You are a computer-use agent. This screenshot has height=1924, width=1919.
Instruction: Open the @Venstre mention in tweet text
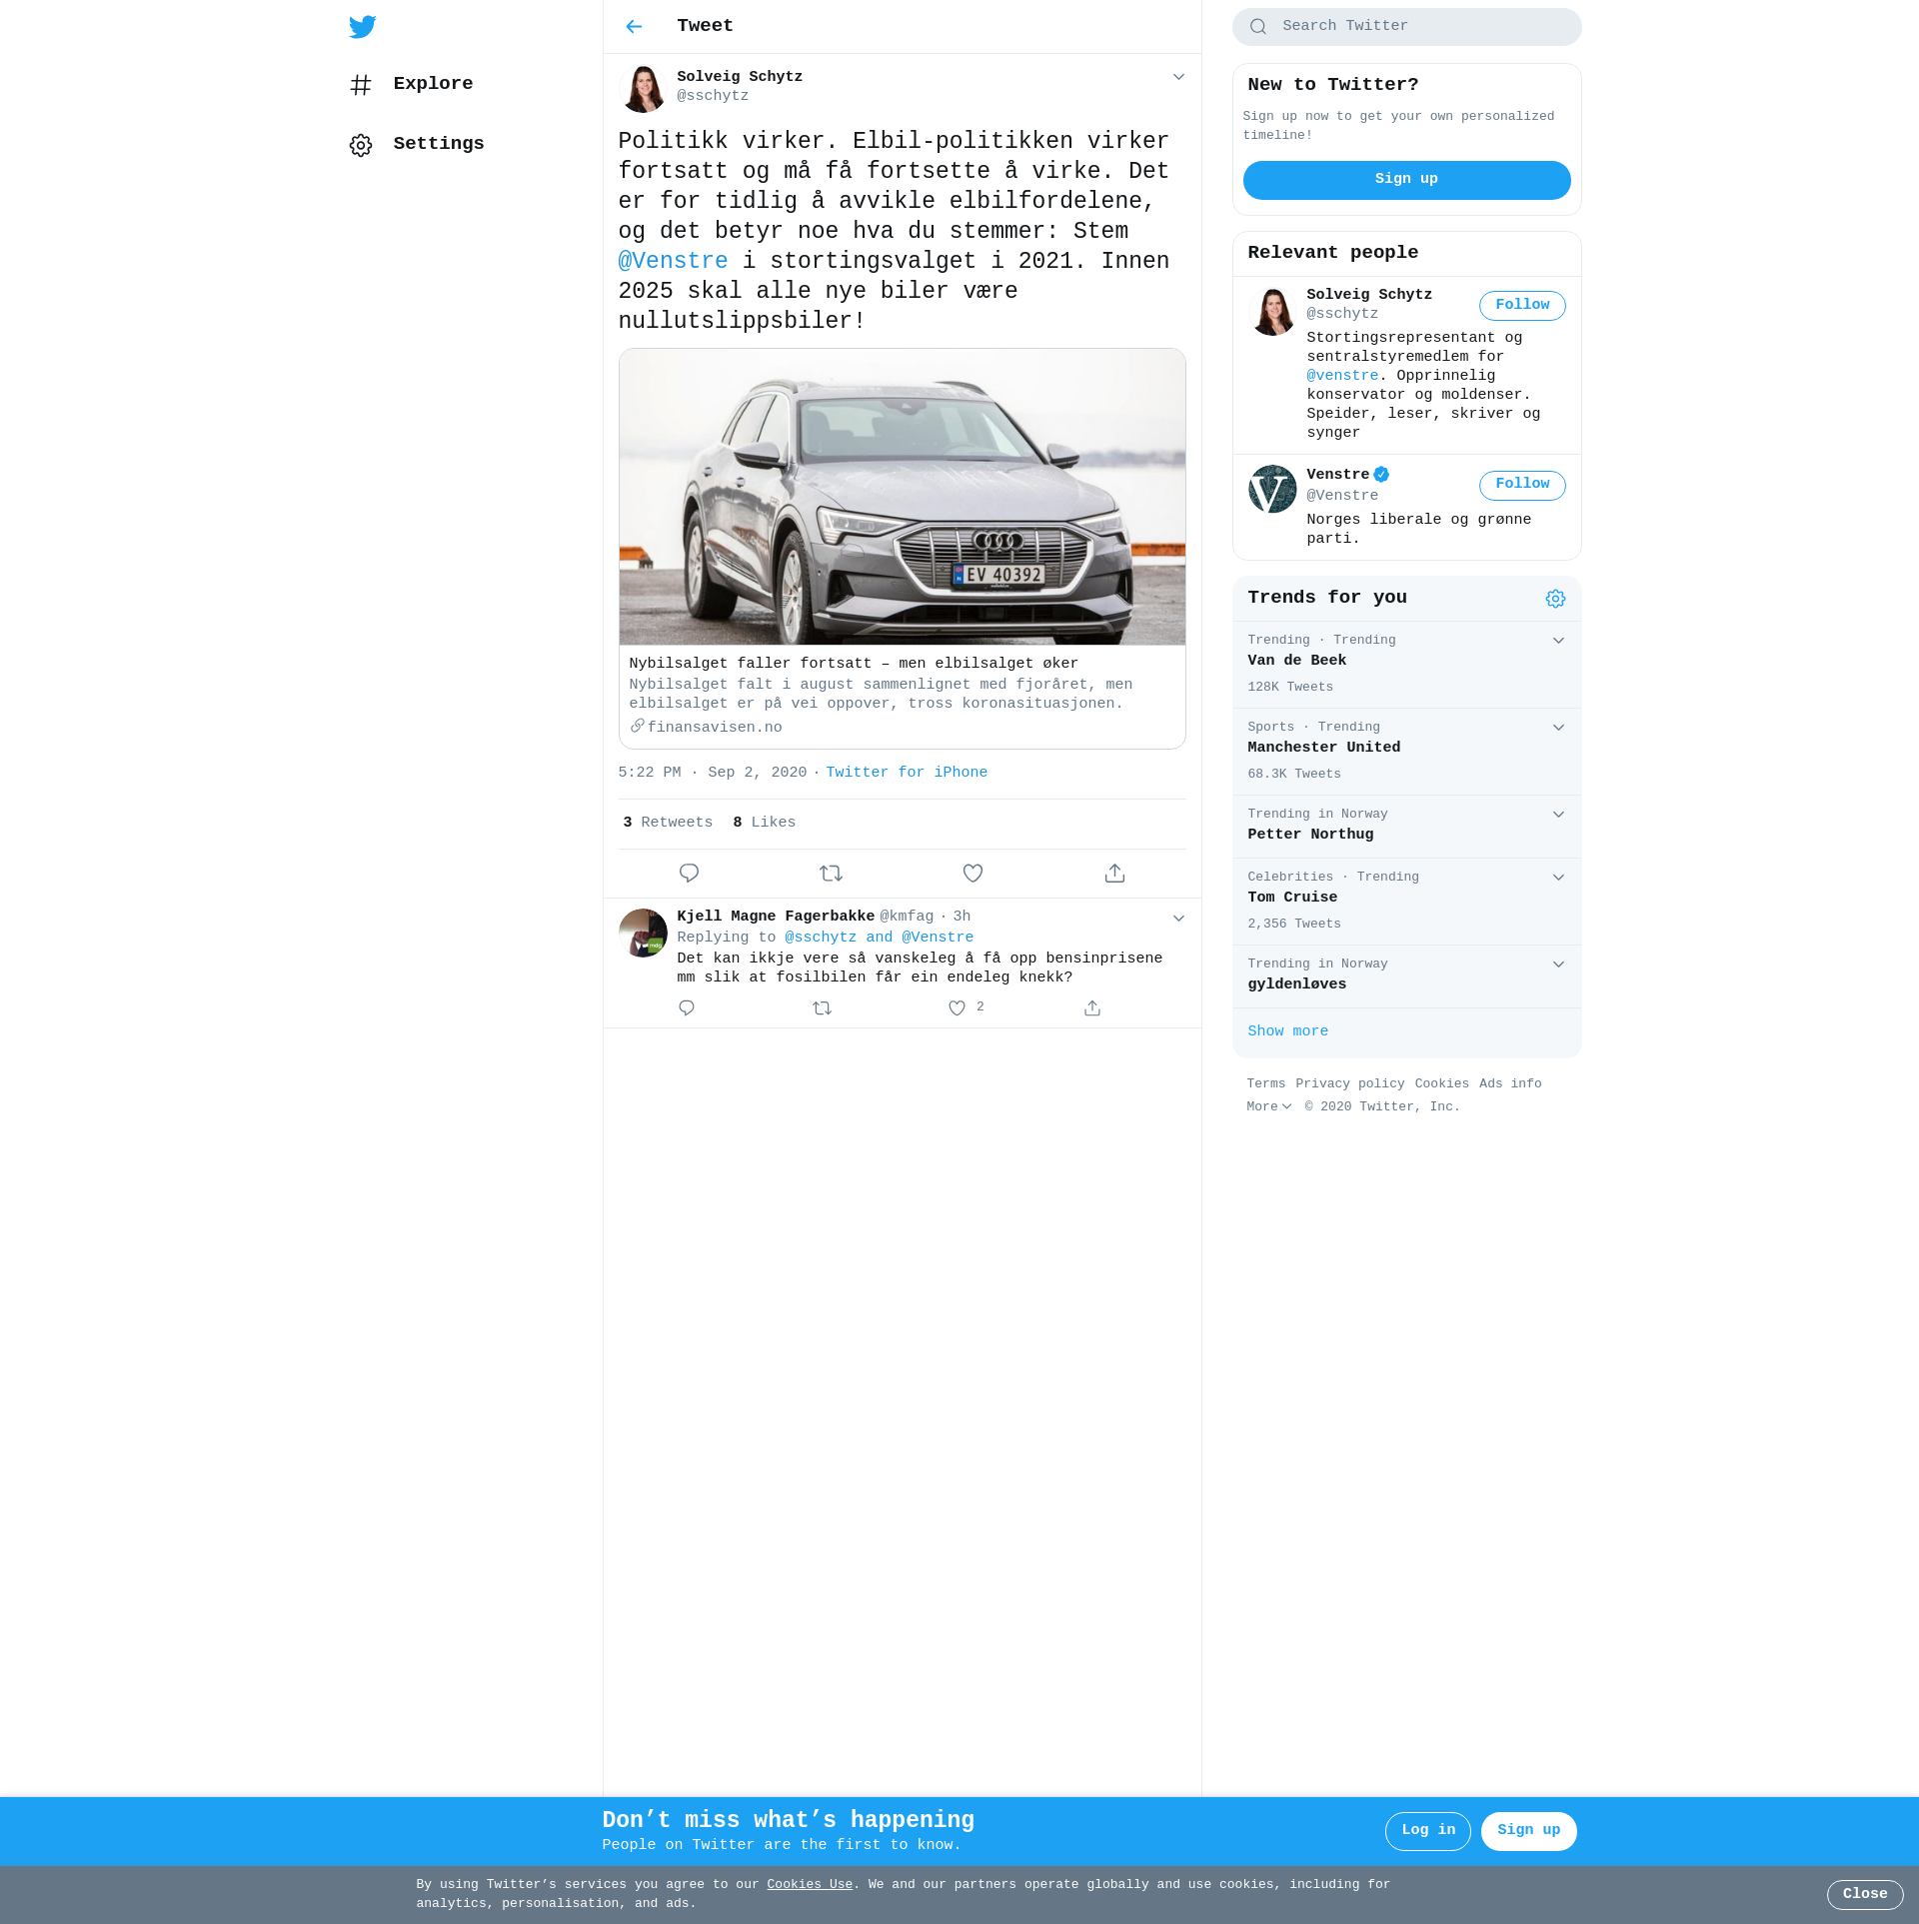coord(673,261)
